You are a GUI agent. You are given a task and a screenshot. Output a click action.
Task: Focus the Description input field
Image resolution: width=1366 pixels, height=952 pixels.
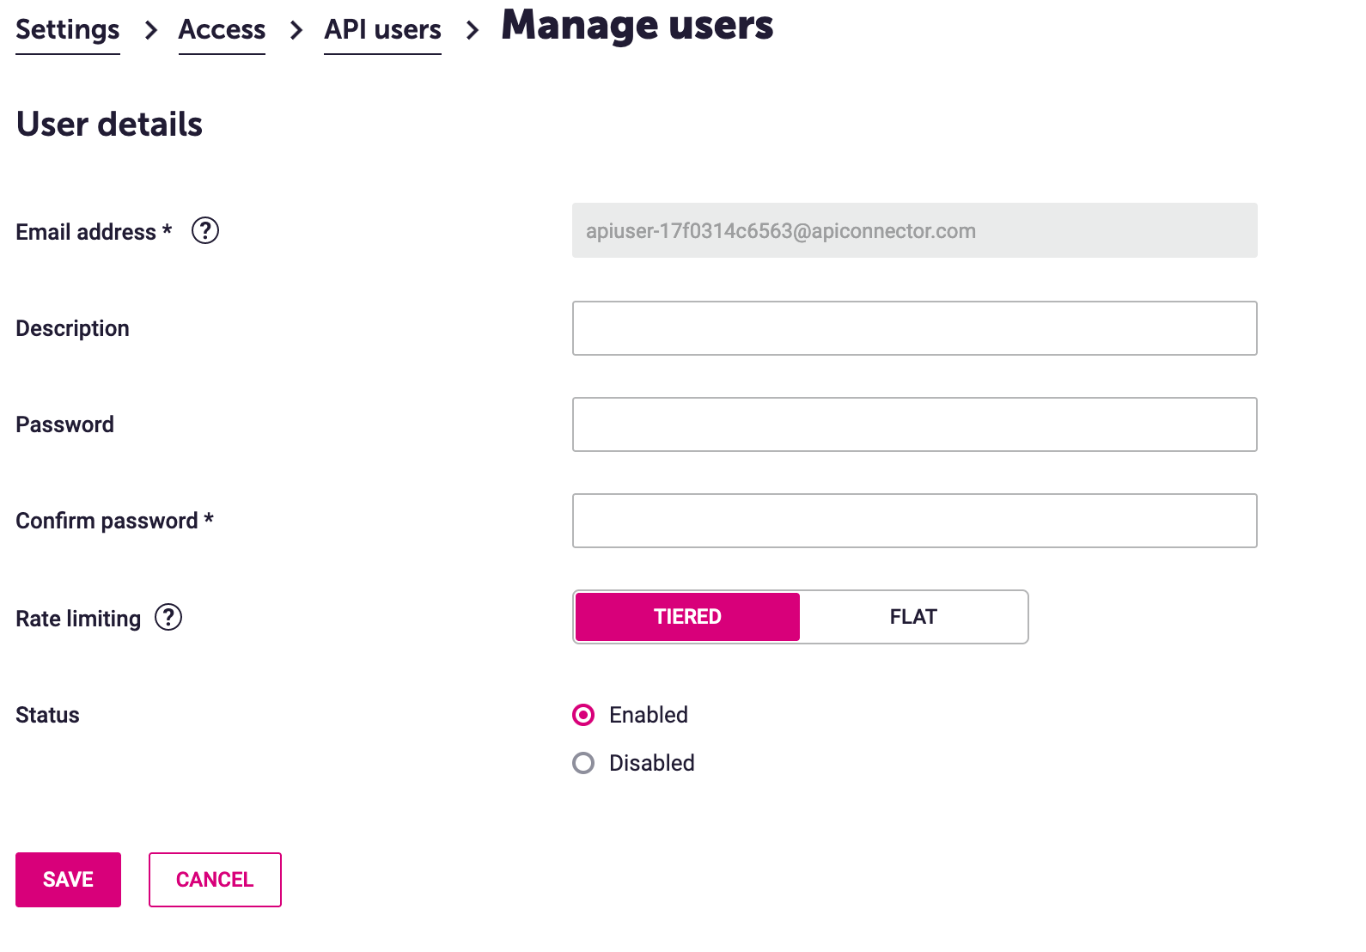(914, 328)
